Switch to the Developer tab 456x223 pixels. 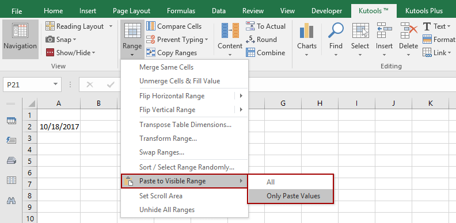click(x=327, y=11)
